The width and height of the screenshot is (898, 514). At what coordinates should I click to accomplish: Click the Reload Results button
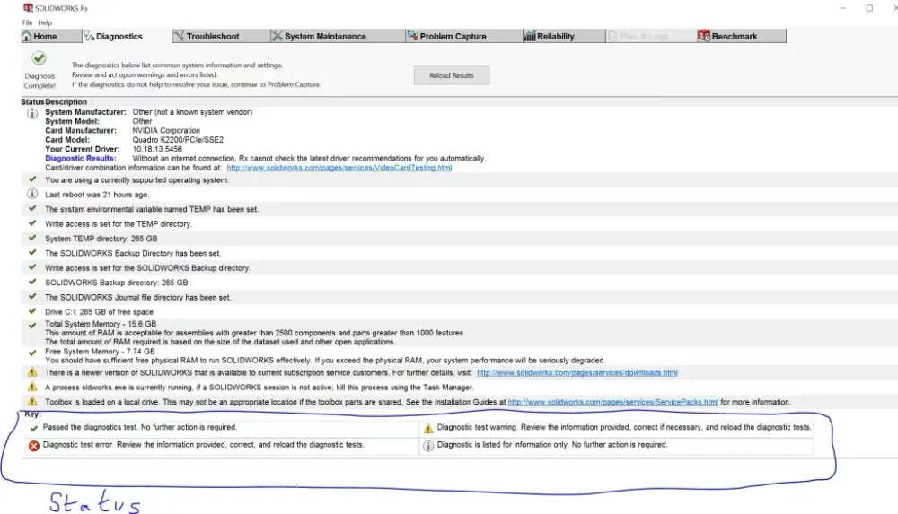[x=452, y=75]
